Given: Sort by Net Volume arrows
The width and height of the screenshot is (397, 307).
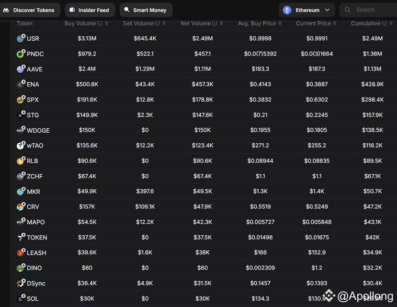Looking at the screenshot, I should [x=222, y=23].
